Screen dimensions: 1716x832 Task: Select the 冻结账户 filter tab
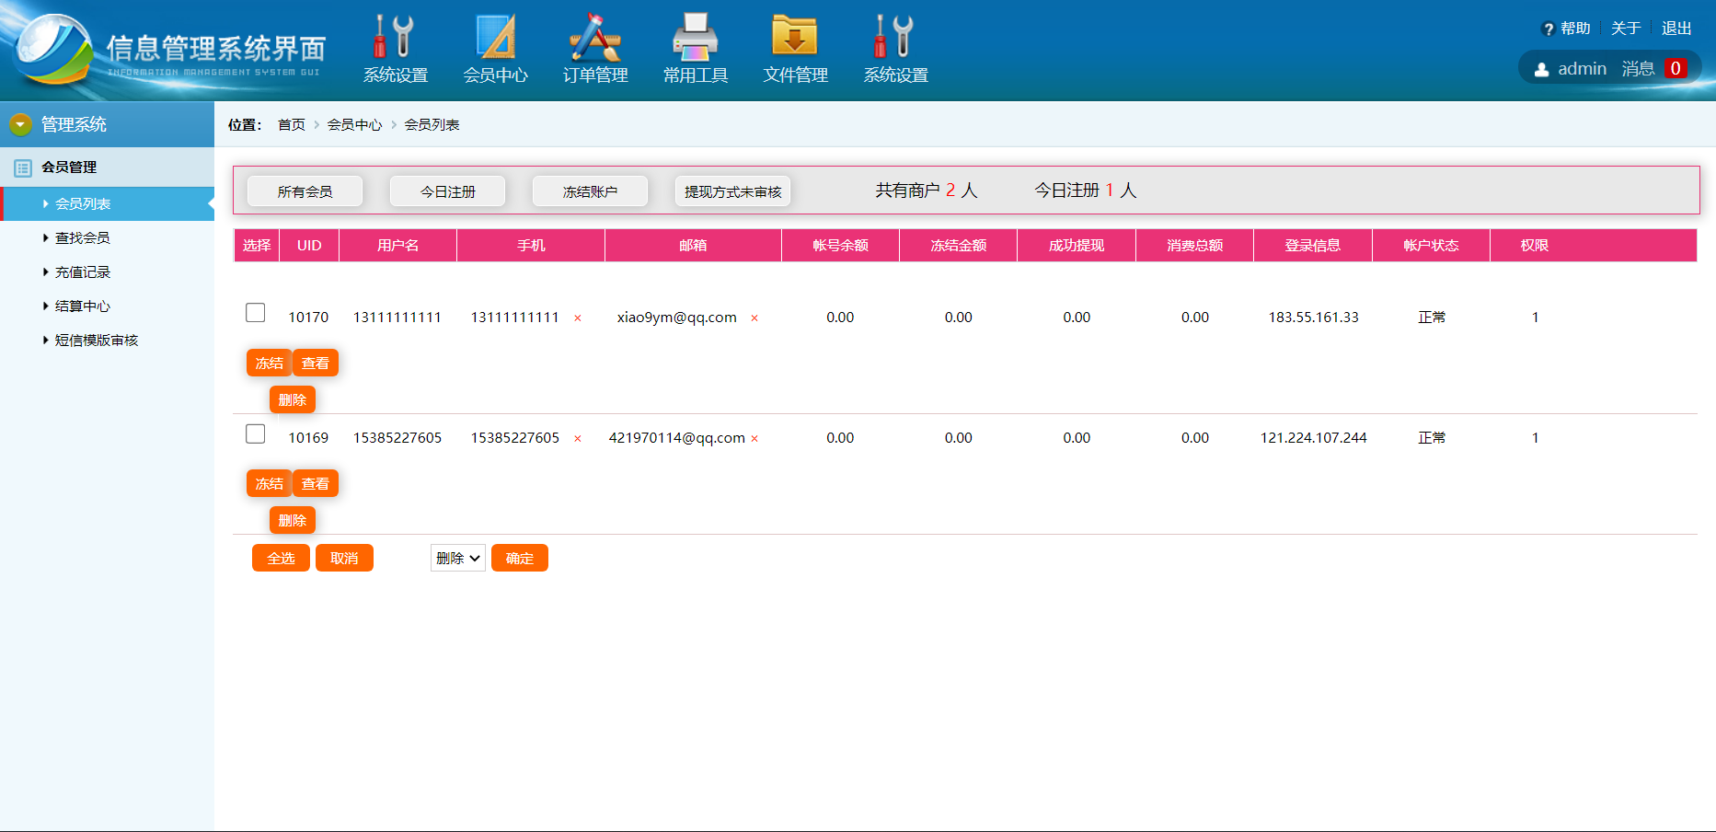pyautogui.click(x=590, y=191)
